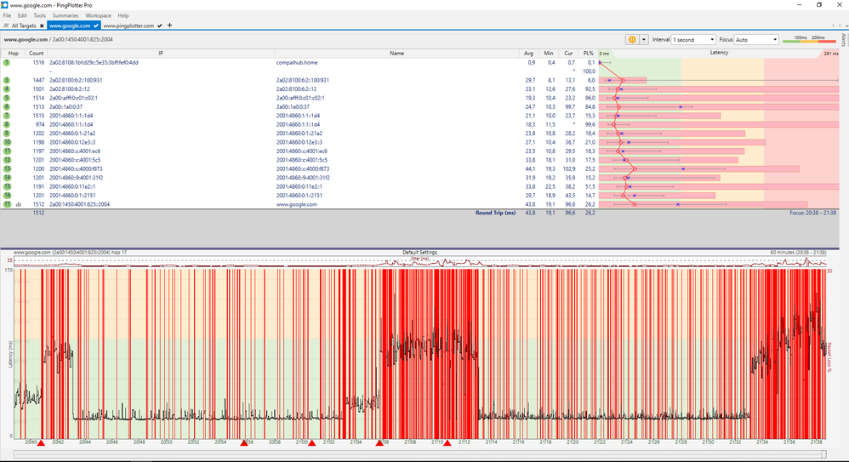The width and height of the screenshot is (849, 462).
Task: Click the checkmark on www.google.com tab
Action: tap(96, 26)
